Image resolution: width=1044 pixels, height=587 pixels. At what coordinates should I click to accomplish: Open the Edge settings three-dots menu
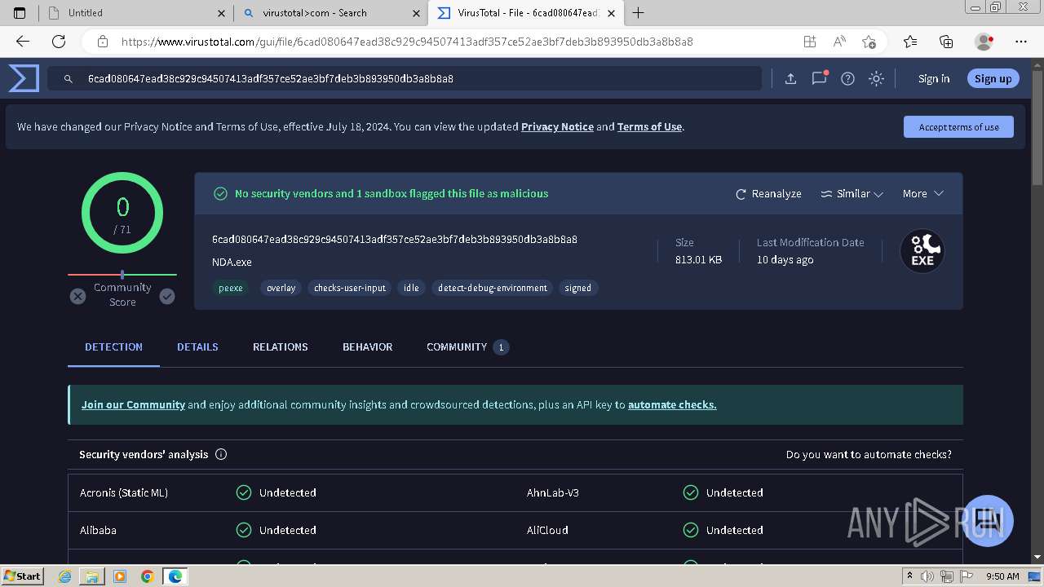[x=1021, y=42]
